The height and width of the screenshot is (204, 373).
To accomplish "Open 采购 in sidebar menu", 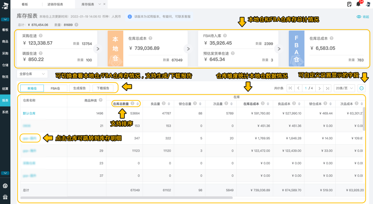I will tap(5, 53).
